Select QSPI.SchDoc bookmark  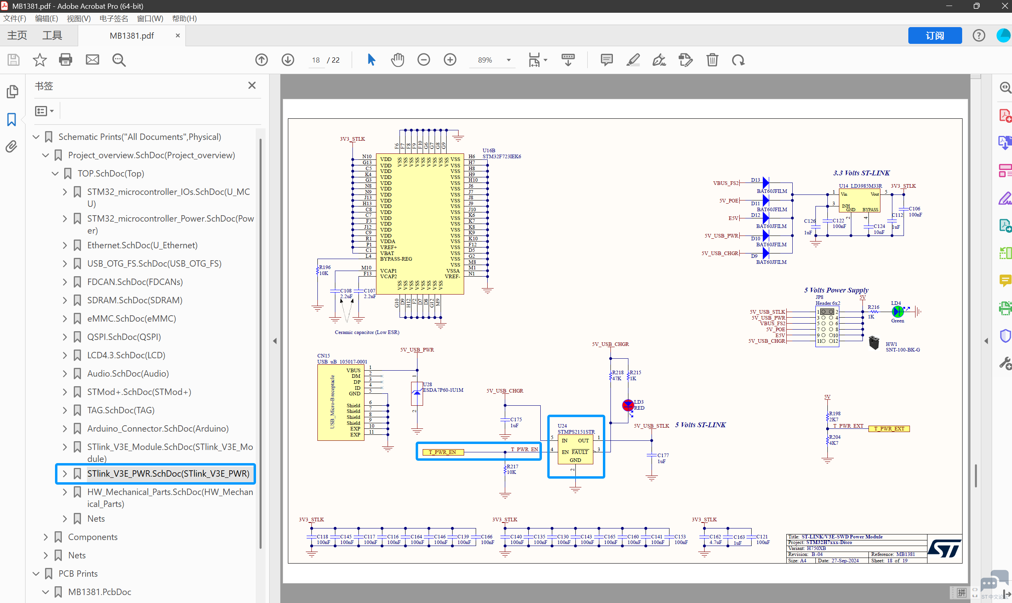(124, 337)
